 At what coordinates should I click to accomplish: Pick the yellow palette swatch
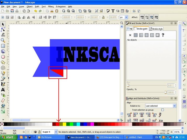(65, 124)
